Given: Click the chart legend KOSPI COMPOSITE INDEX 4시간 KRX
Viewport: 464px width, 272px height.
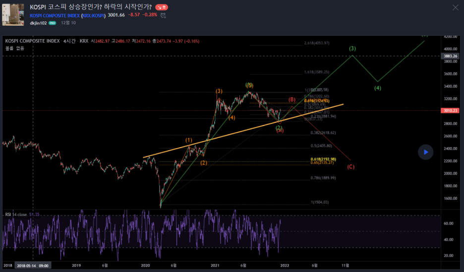Looking at the screenshot, I should [47, 41].
